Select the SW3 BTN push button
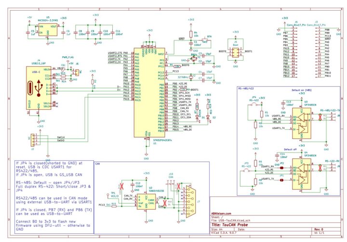Viewport: 347px width, 242px height. click(205, 40)
